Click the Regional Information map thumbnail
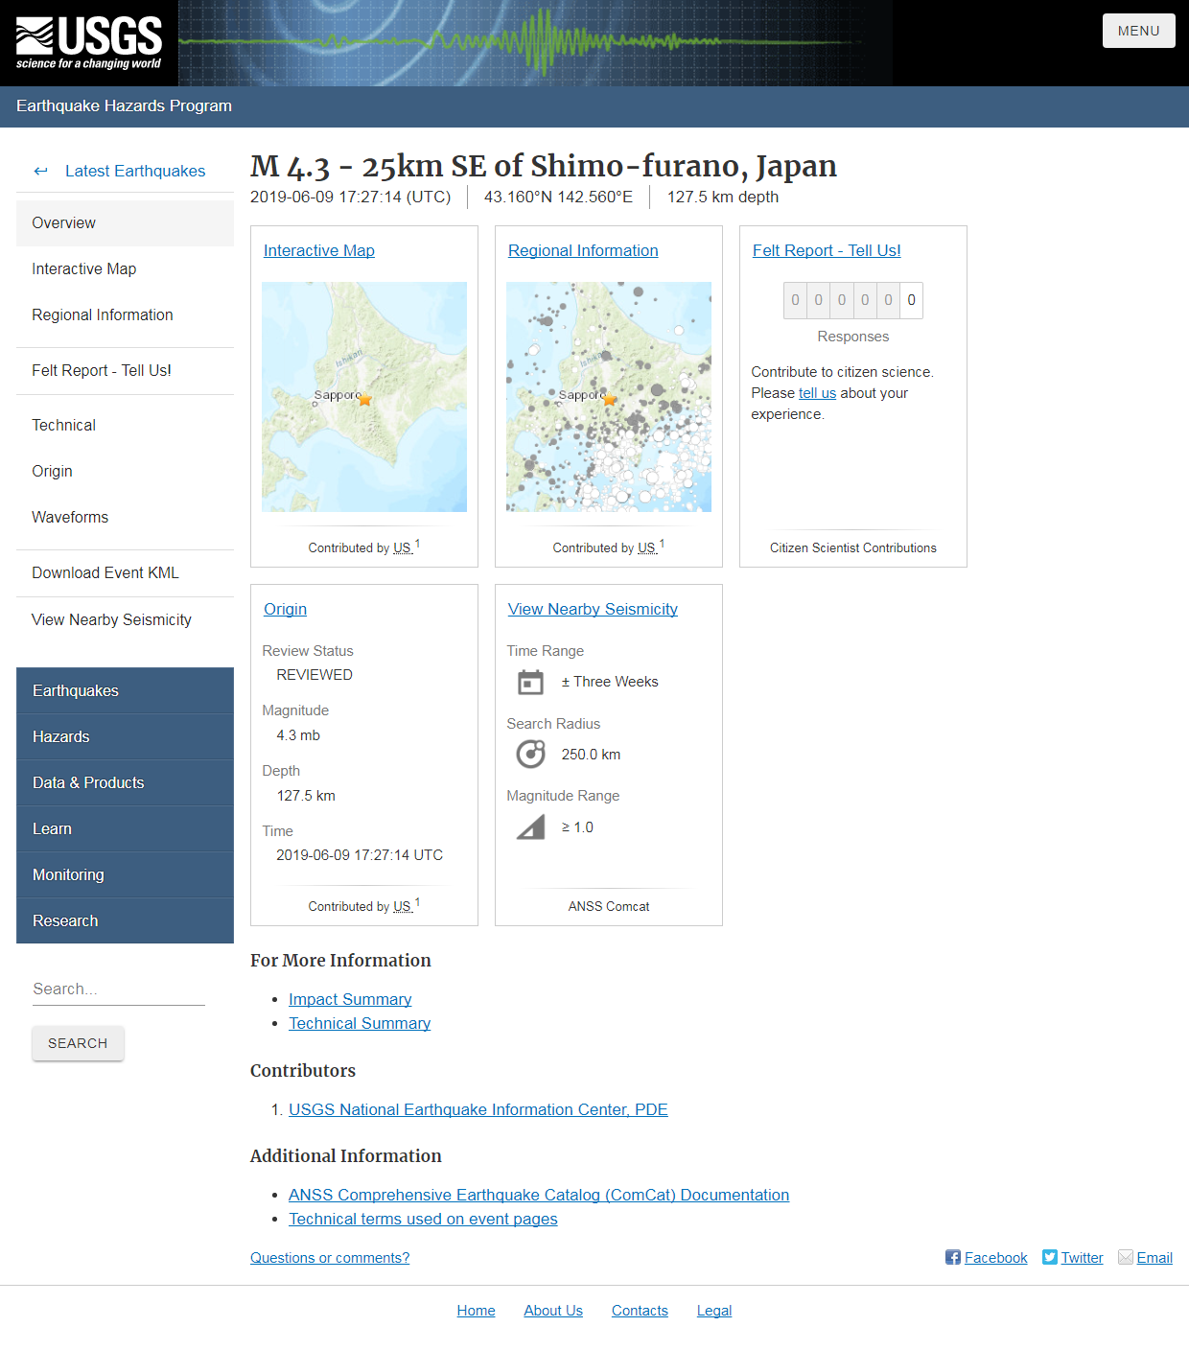 [x=608, y=396]
